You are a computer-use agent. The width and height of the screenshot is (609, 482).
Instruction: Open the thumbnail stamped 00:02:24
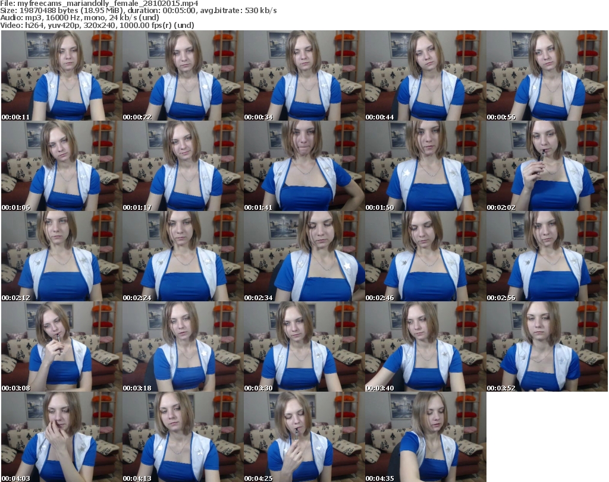coord(183,256)
